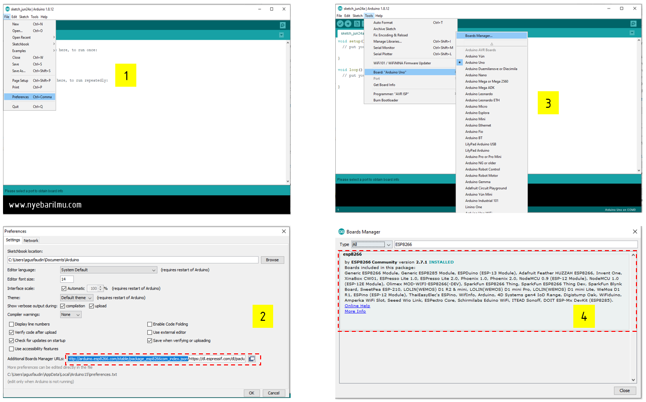646x402 pixels.
Task: Select the Settings tab in Preferences
Action: click(13, 240)
